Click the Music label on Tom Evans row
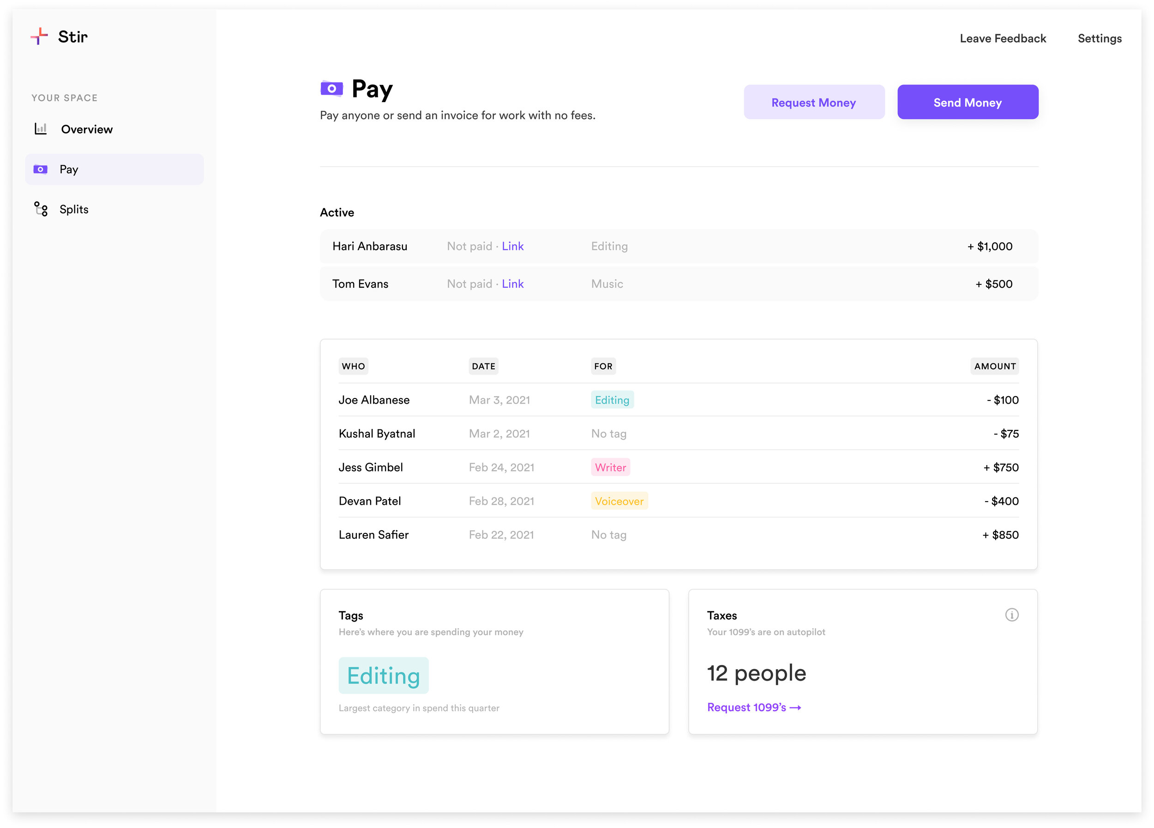 [x=607, y=284]
